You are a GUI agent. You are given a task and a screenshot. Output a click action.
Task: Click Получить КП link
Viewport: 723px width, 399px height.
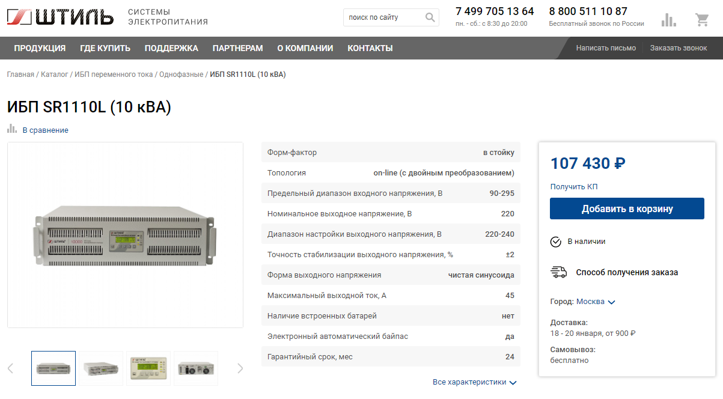click(x=574, y=187)
